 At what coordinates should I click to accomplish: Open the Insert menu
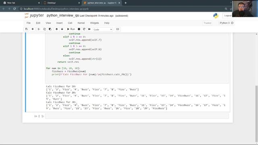59,23
